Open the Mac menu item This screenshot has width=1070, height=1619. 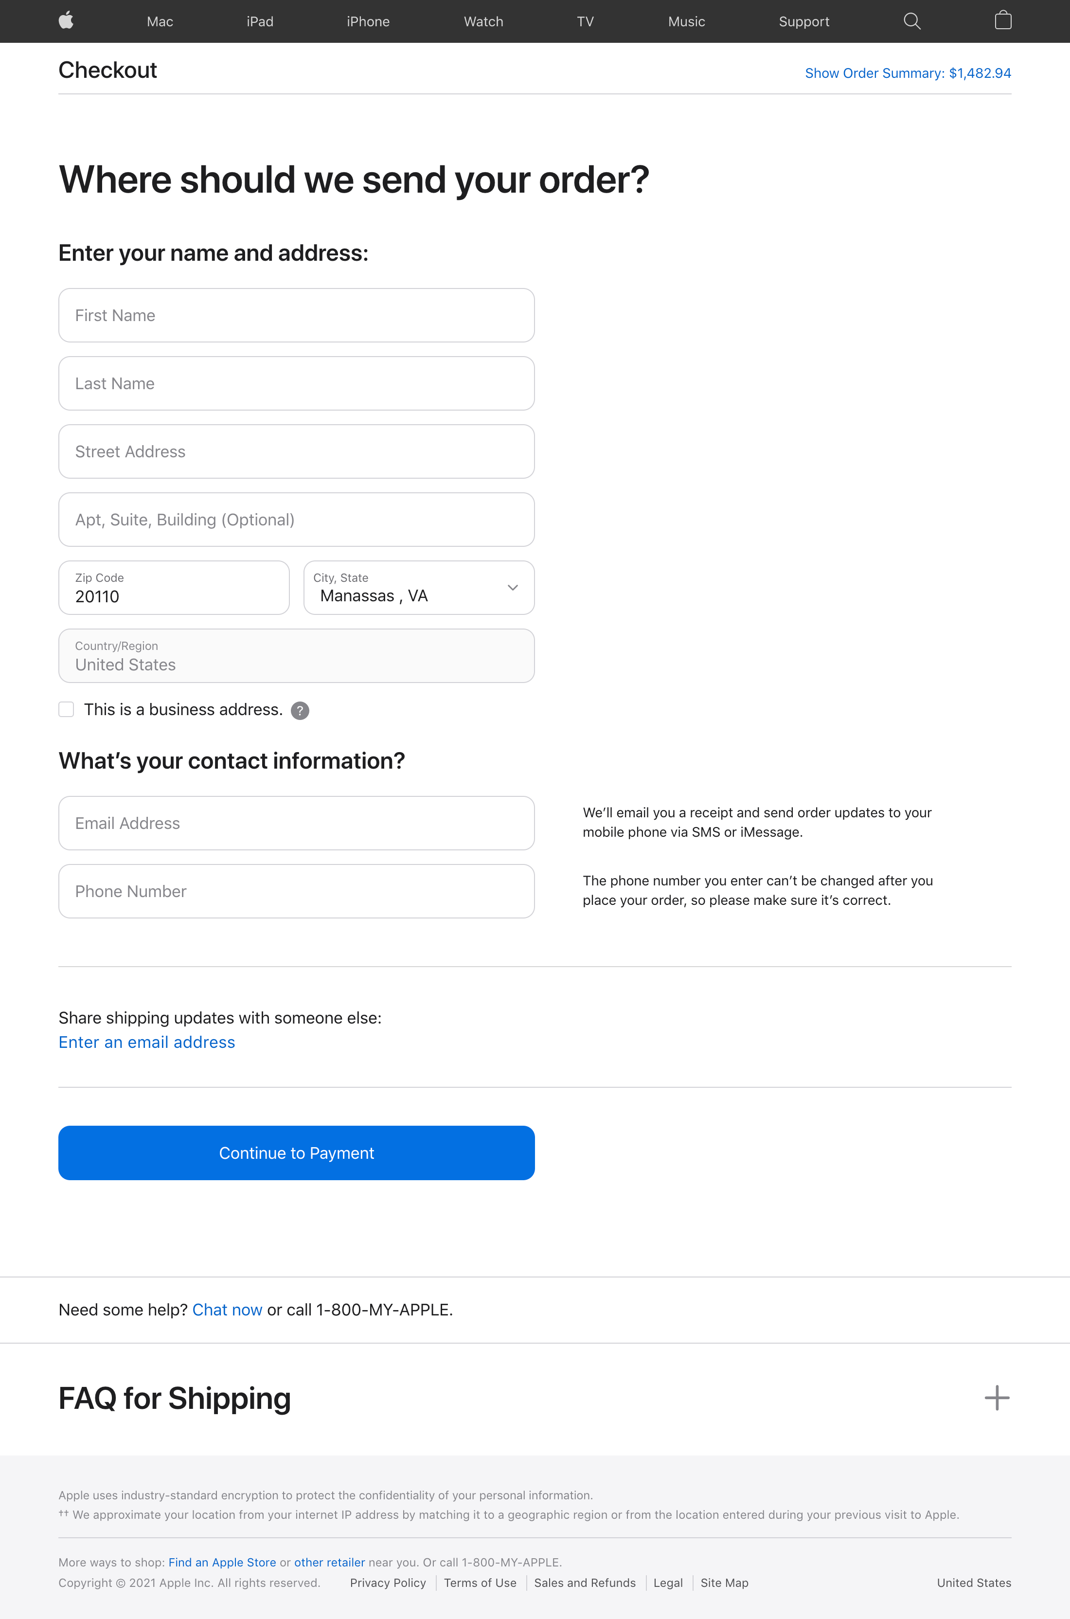[x=160, y=22]
